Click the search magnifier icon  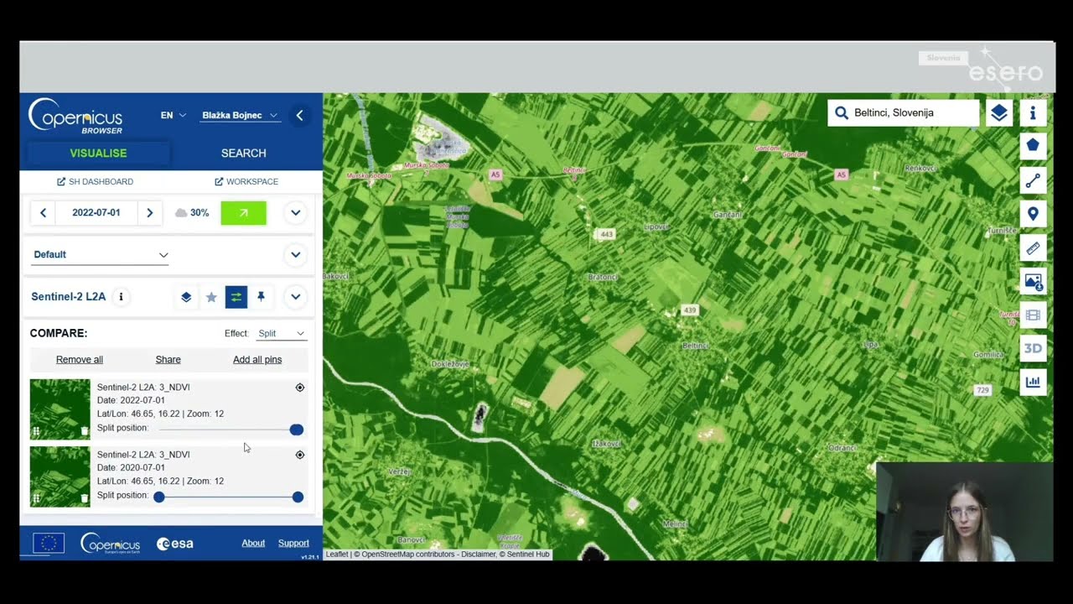point(842,113)
